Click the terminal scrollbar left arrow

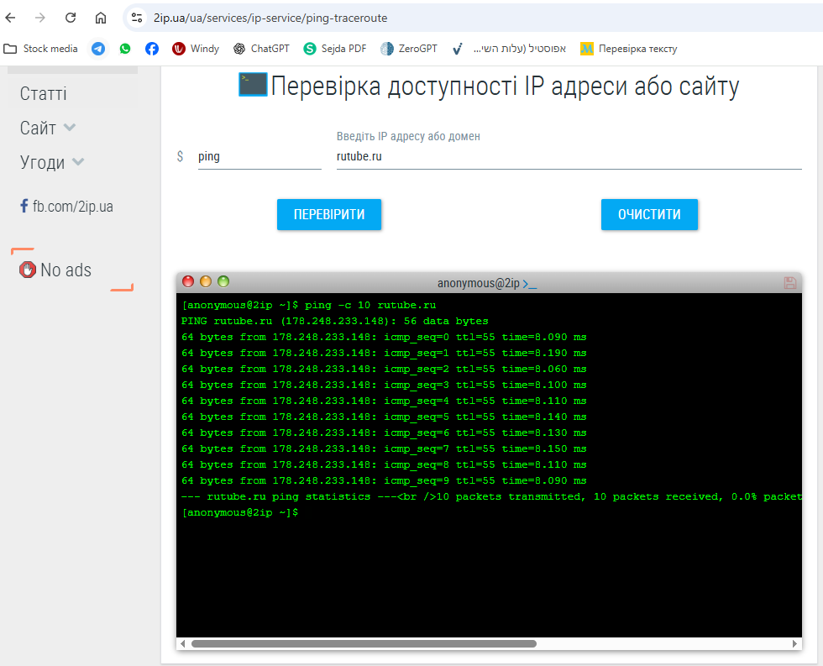pyautogui.click(x=183, y=643)
